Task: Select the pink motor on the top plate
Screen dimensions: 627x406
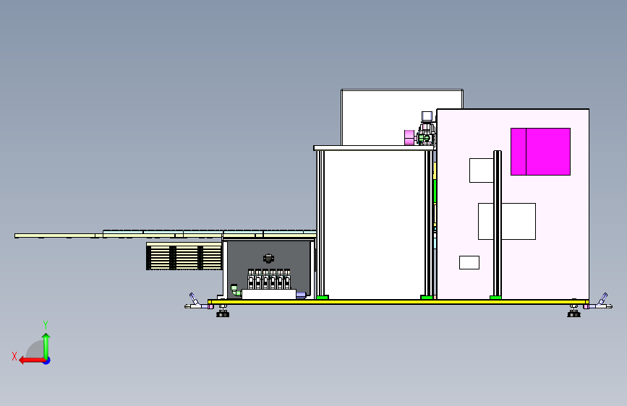Action: pyautogui.click(x=409, y=137)
